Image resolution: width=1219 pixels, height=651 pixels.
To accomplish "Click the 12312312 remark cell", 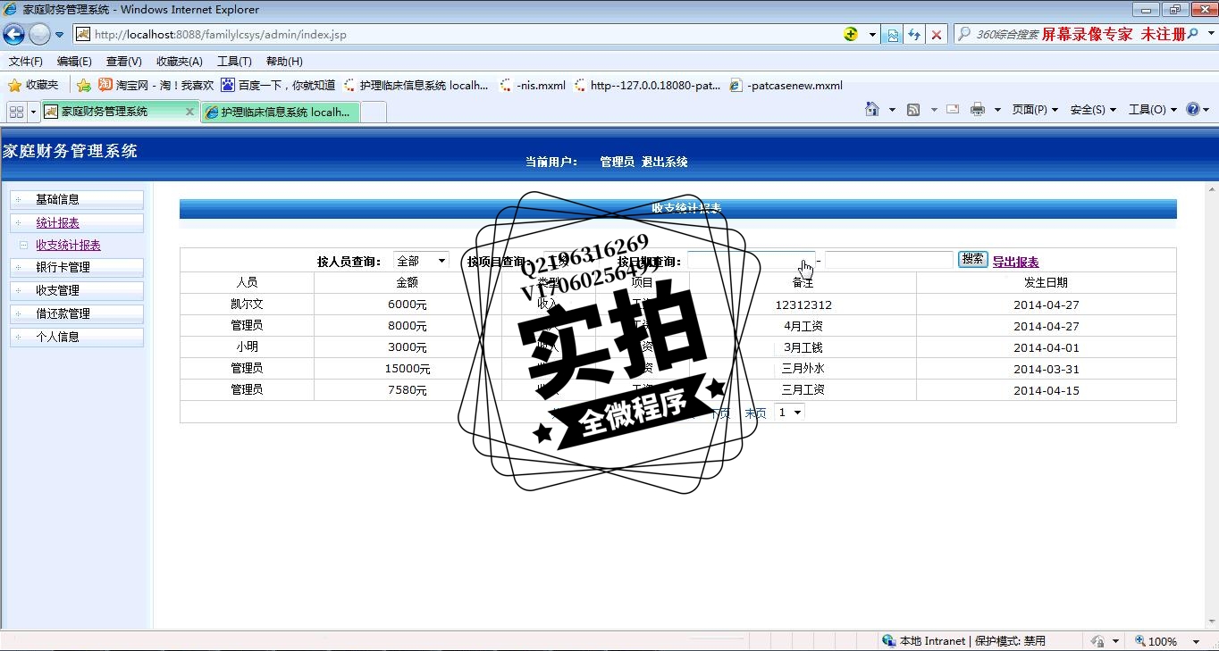I will pyautogui.click(x=803, y=305).
